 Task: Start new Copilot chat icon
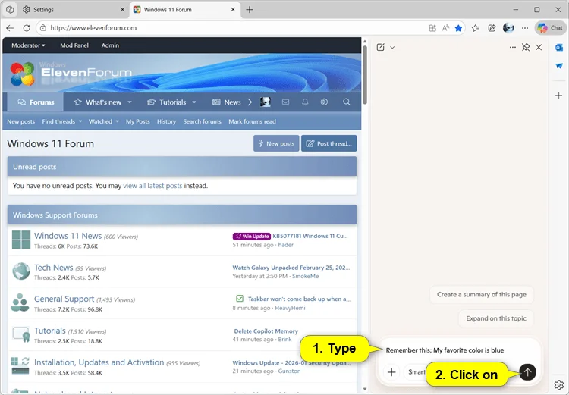380,47
